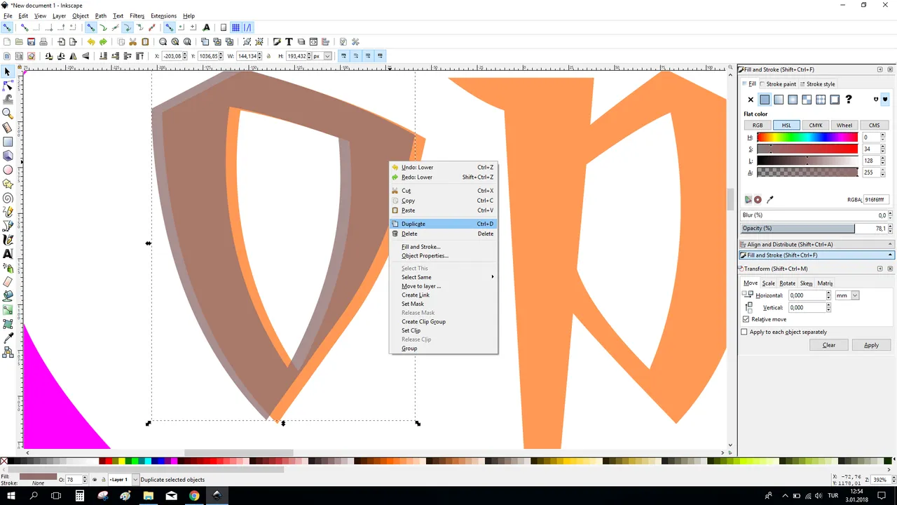Click the Hue rainbow slider

[x=807, y=137]
